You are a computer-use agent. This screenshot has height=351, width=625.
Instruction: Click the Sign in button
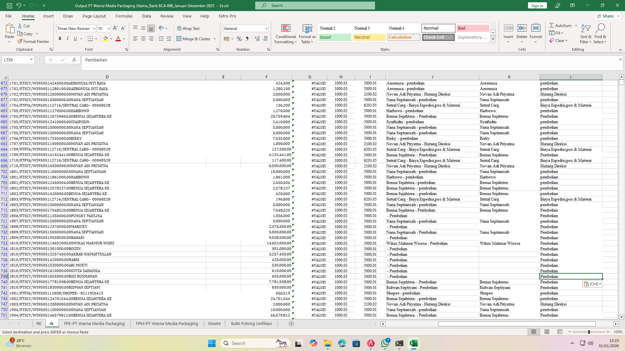tap(537, 6)
